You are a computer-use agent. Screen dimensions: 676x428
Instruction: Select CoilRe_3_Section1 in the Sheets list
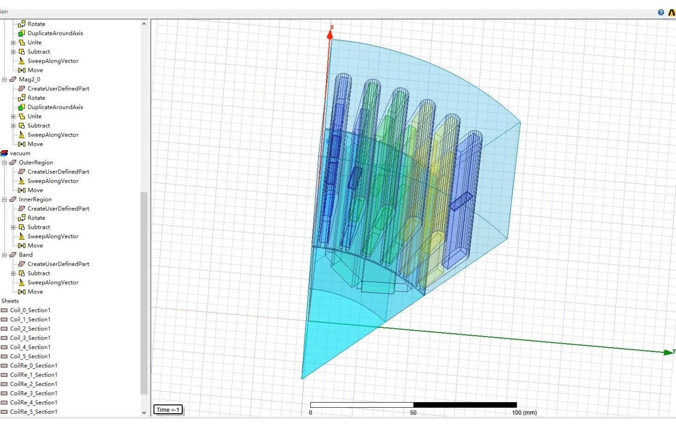[34, 393]
